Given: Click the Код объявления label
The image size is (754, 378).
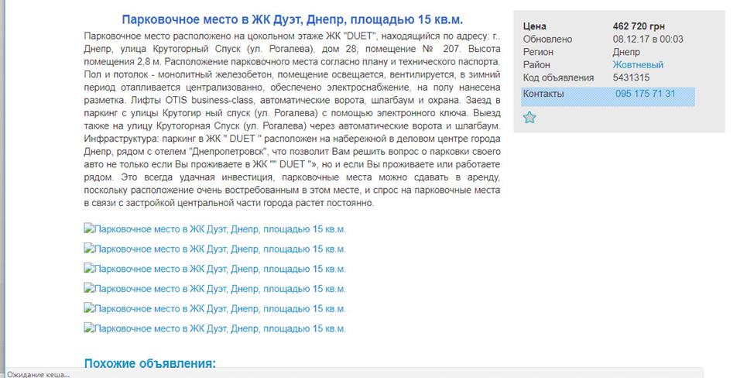Looking at the screenshot, I should (x=558, y=77).
